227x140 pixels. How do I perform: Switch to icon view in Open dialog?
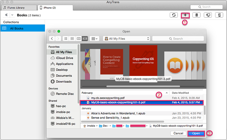click(x=66, y=39)
